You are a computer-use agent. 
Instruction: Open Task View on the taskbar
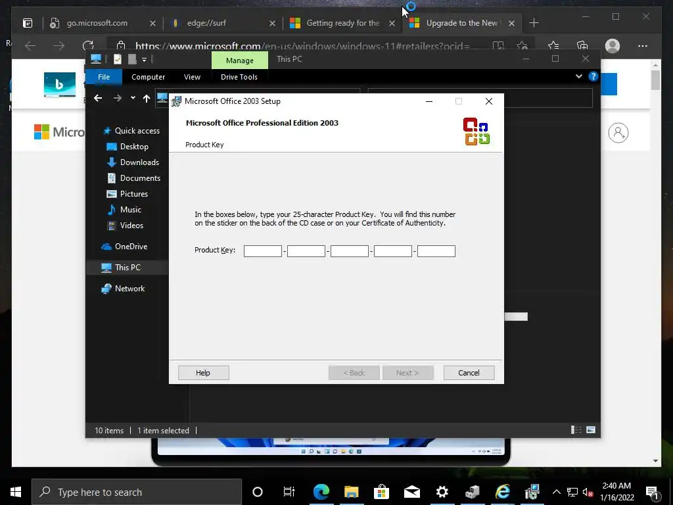[289, 492]
